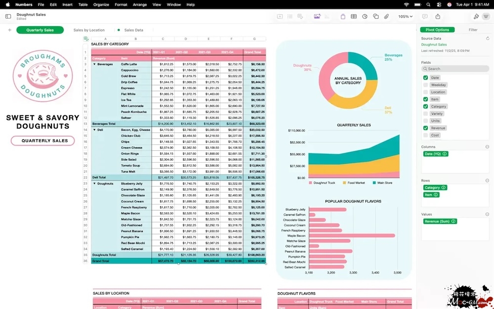Toggle the sidebar view icon
Image resolution: width=494 pixels, height=309 pixels.
(8, 16)
